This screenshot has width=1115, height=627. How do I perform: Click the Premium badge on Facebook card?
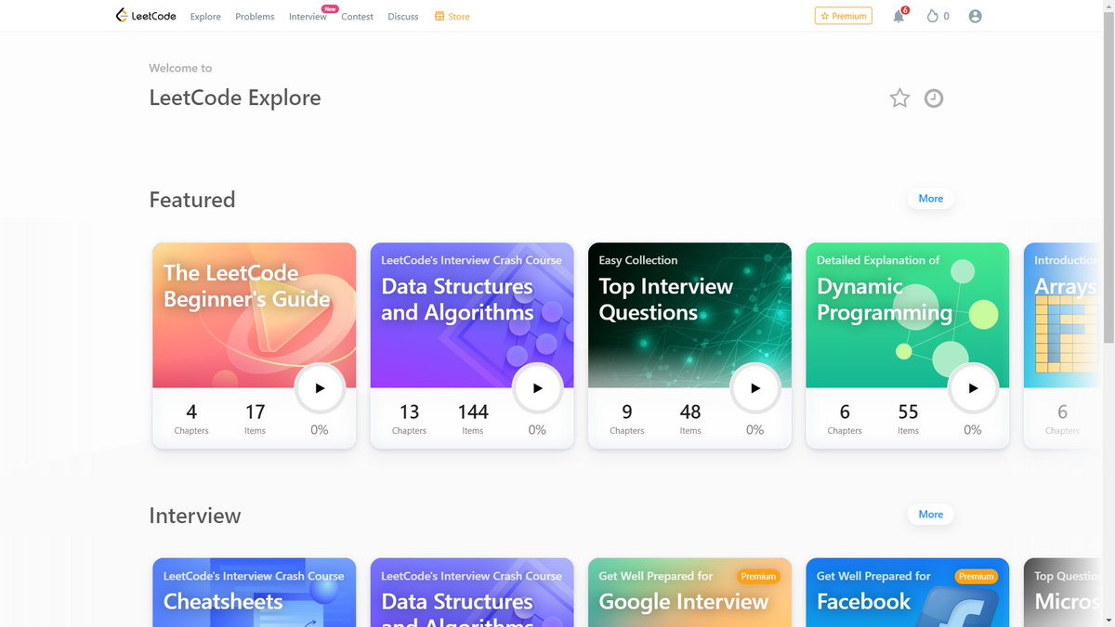977,577
